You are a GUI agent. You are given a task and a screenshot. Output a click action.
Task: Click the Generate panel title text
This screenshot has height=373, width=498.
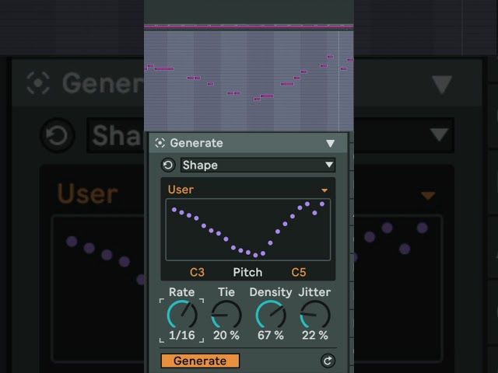[196, 143]
